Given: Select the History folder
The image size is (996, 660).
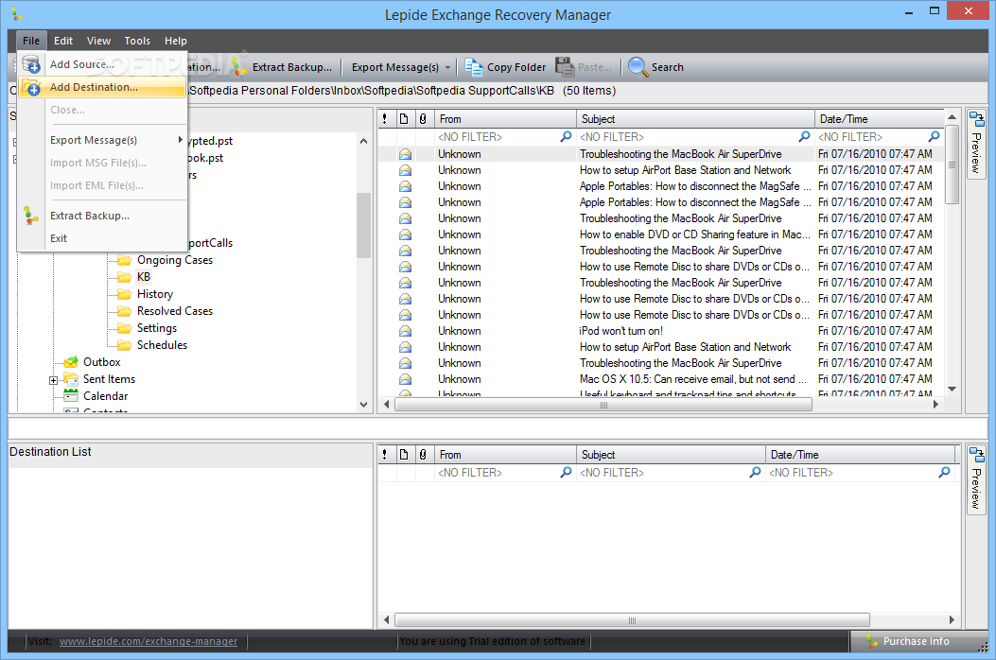Looking at the screenshot, I should click(x=154, y=294).
